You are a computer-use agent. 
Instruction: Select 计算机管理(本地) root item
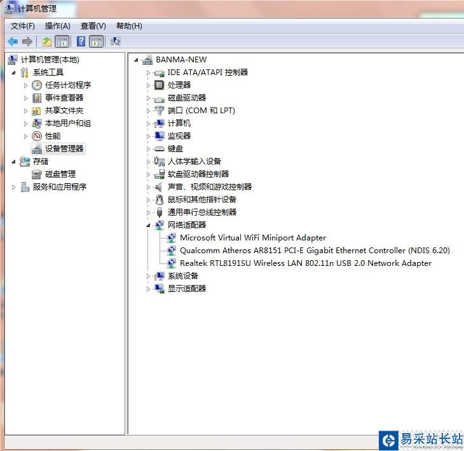[50, 60]
